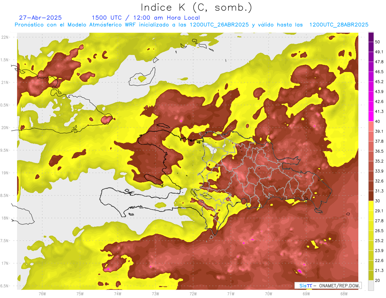
Task: Pick the gray colorbar segment below 20
Action: pyautogui.click(x=371, y=285)
